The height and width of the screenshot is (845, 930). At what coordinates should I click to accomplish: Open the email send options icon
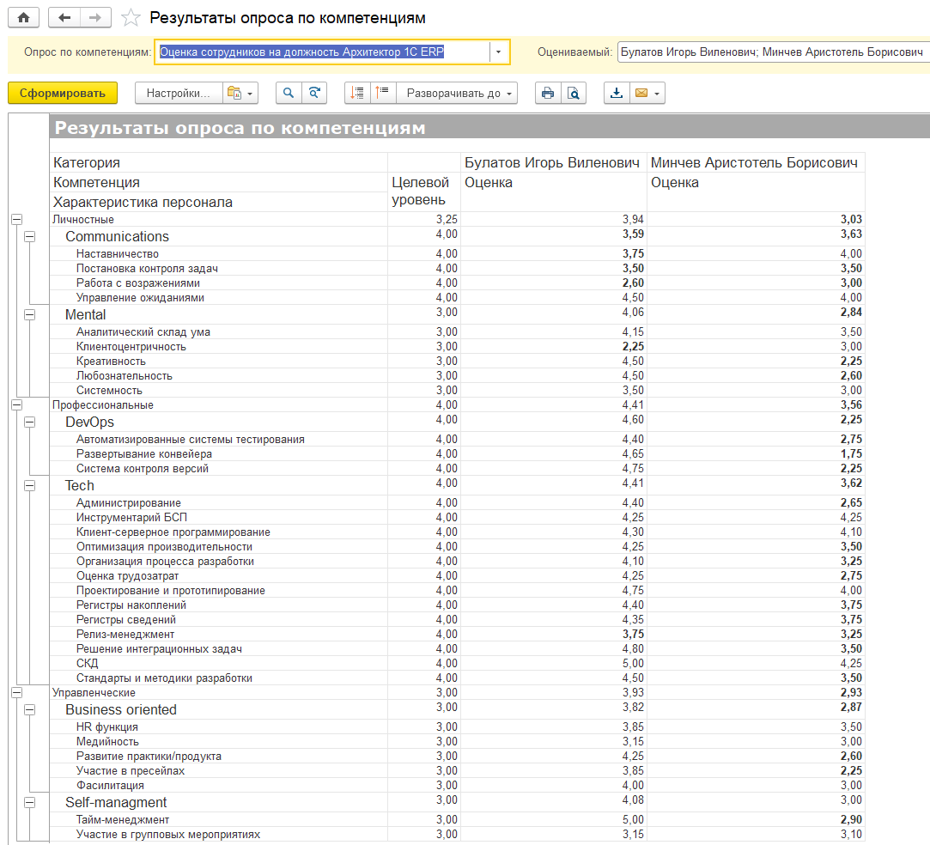pyautogui.click(x=646, y=93)
